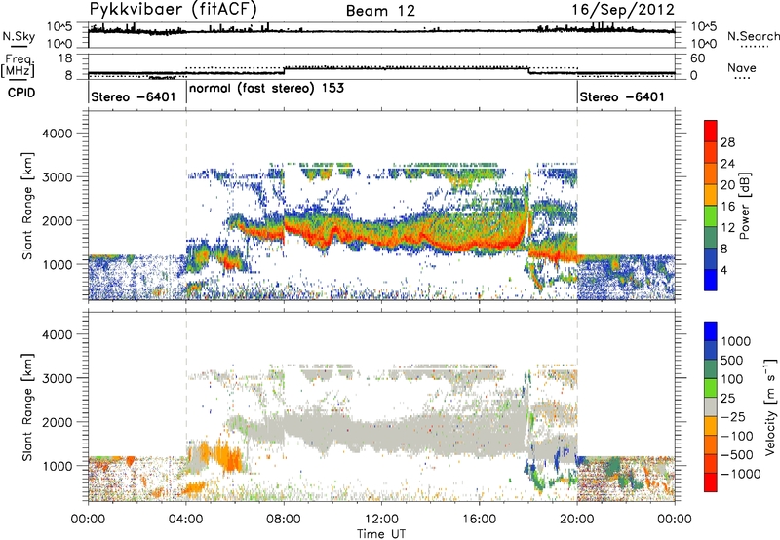The image size is (780, 540).
Task: Click the "24" power colorbar label
Action: pyautogui.click(x=727, y=164)
